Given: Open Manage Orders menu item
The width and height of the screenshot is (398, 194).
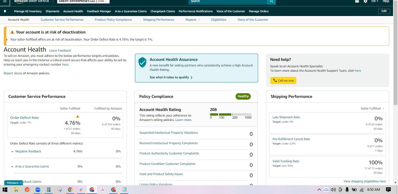Looking at the screenshot, I should [259, 11].
